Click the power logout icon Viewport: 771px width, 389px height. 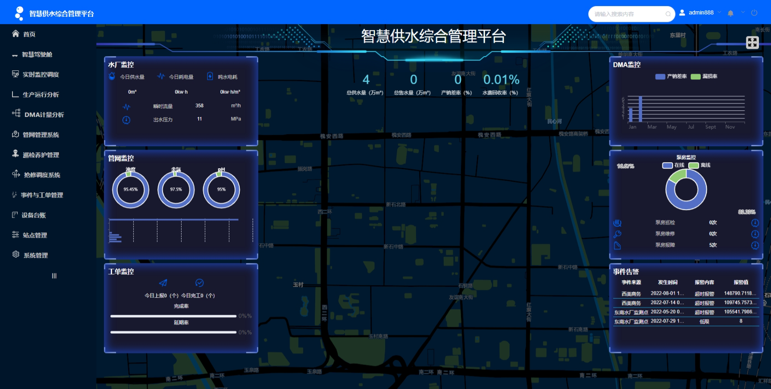click(x=754, y=13)
